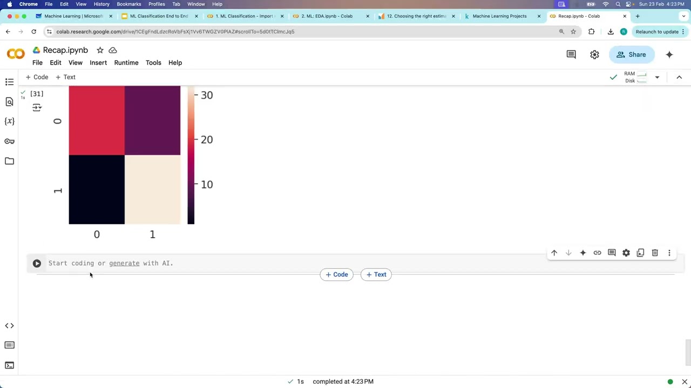
Task: Run the empty code cell
Action: coord(37,264)
